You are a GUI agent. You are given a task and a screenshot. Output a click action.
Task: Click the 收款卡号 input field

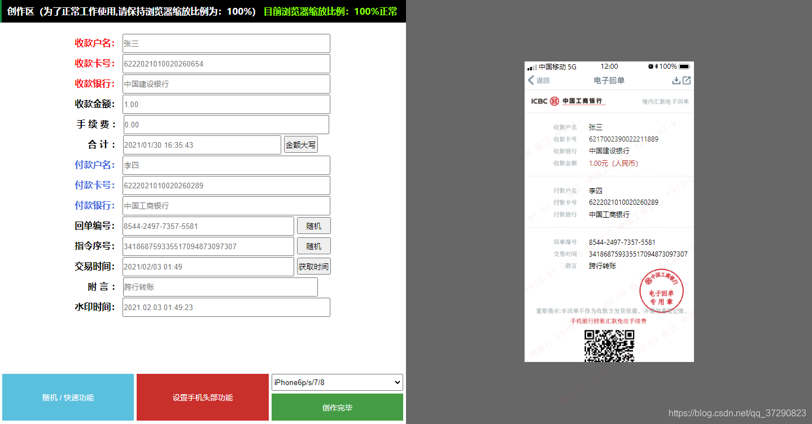point(226,64)
